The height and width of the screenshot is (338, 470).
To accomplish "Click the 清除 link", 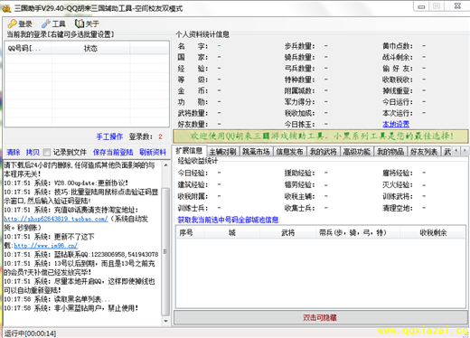I will (x=14, y=153).
